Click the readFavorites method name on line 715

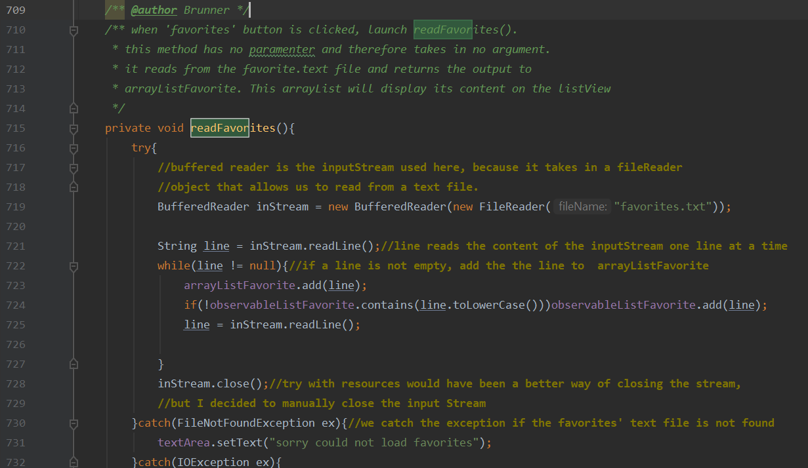233,128
